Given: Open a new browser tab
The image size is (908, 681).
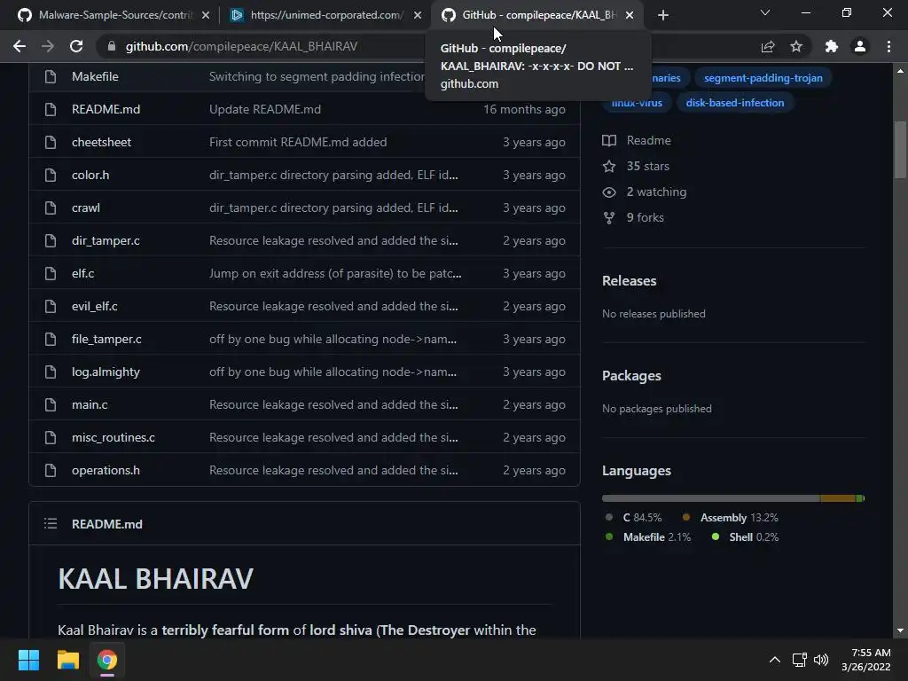Looking at the screenshot, I should coord(663,15).
